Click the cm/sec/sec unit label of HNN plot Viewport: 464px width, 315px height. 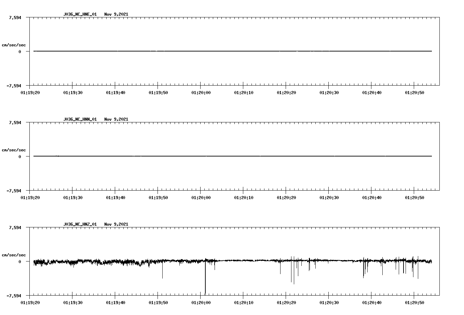14,150
